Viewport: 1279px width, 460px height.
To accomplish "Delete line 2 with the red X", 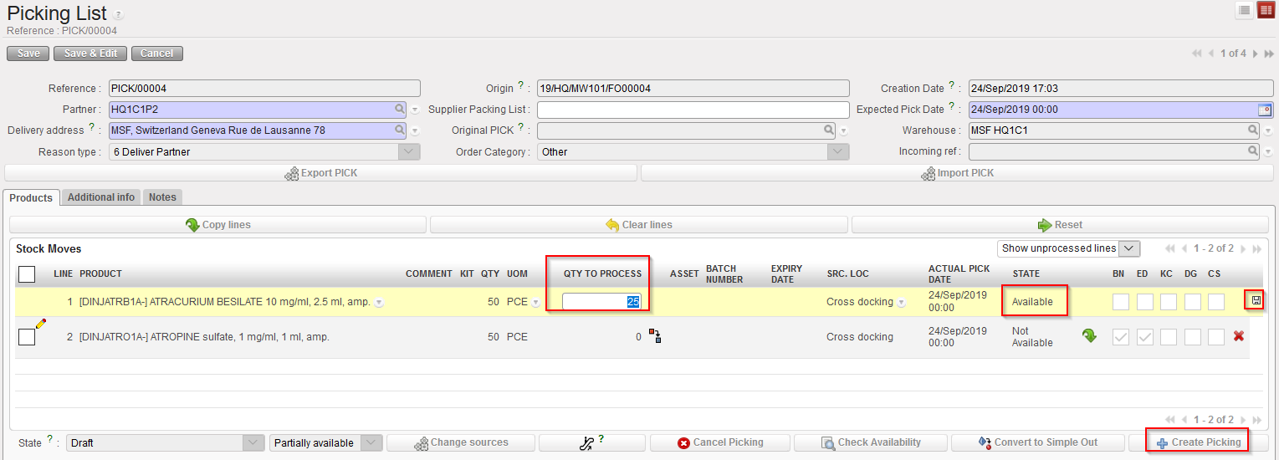I will click(x=1239, y=336).
